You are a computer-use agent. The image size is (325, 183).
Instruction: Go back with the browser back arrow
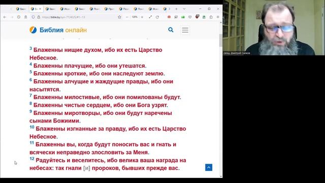(x=5, y=17)
